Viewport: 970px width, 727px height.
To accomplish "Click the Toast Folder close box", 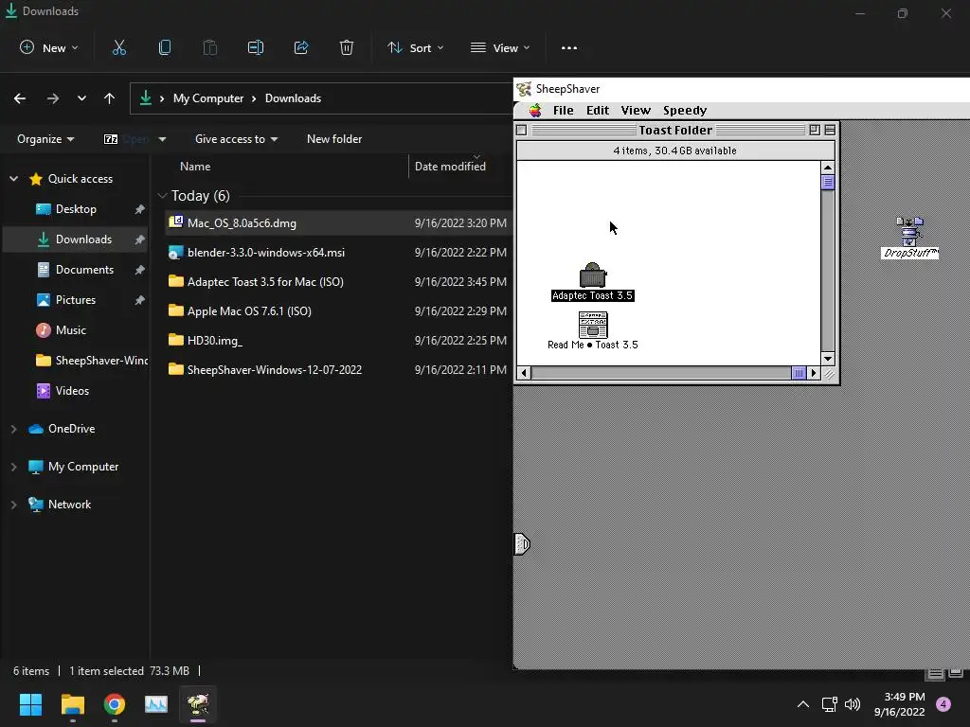I will coord(522,130).
